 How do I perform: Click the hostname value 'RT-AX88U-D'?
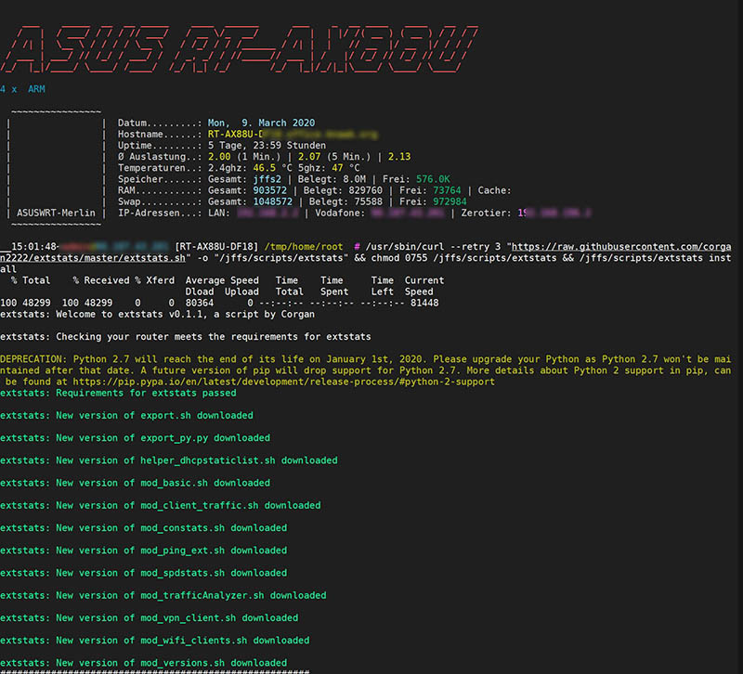235,135
